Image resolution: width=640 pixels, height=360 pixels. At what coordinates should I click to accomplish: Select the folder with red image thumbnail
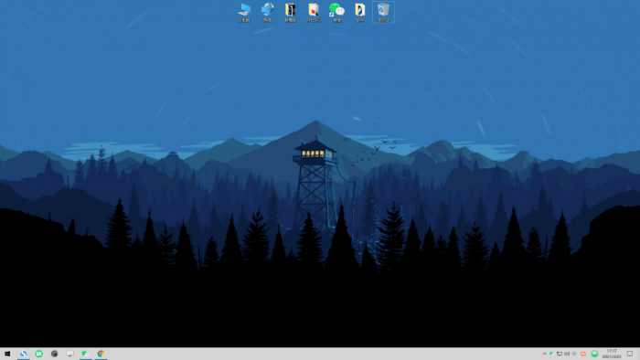point(314,12)
